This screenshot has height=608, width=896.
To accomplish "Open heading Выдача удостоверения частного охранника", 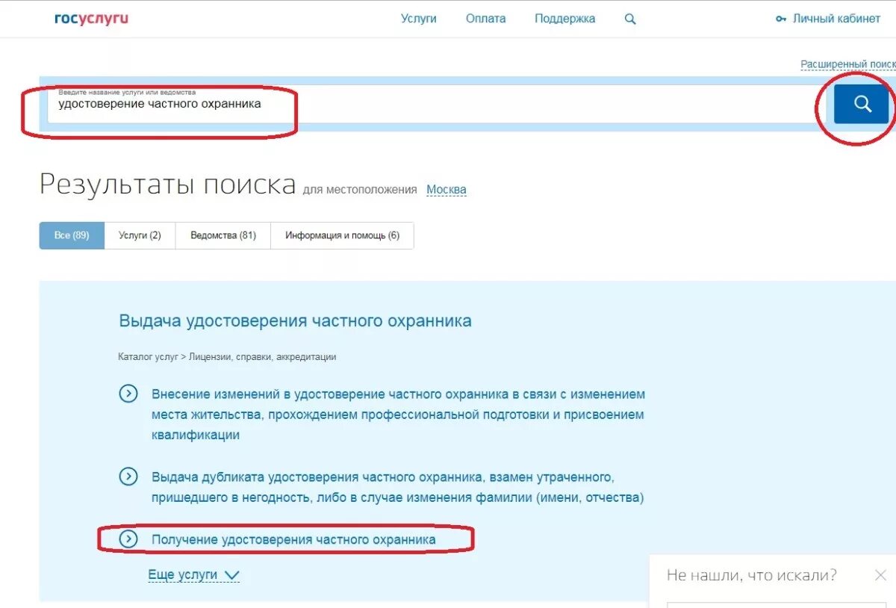I will coord(295,321).
